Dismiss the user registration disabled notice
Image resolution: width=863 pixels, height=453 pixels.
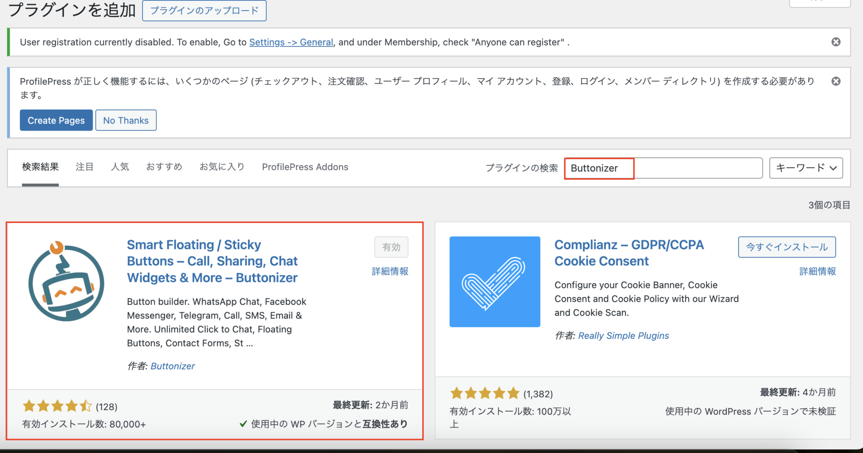click(836, 42)
